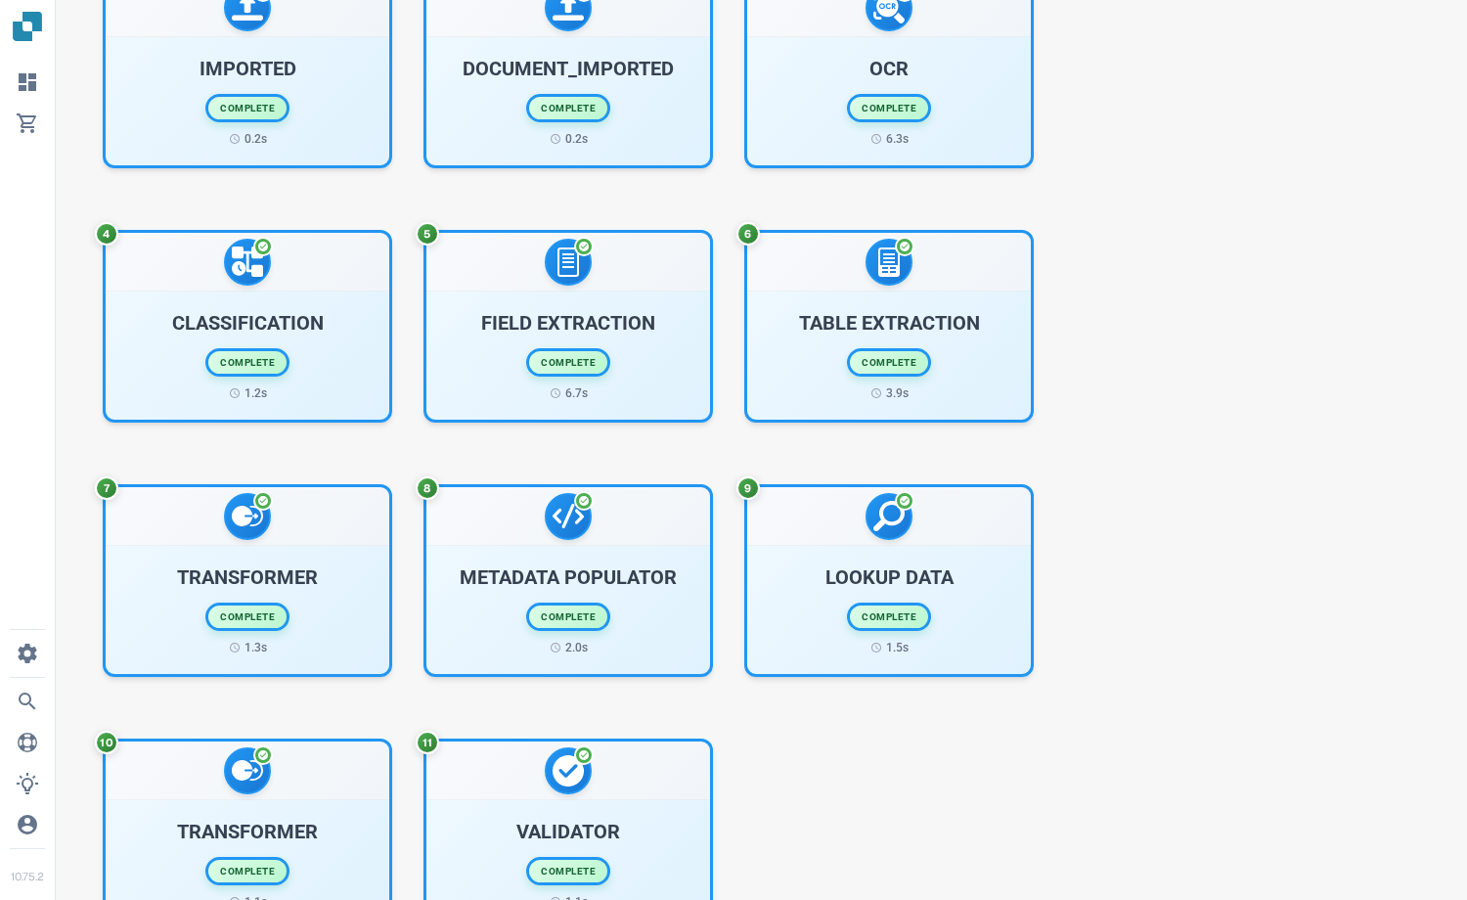The height and width of the screenshot is (900, 1467).
Task: Click the DOCUMENT_IMPORTED card title
Action: 568,68
